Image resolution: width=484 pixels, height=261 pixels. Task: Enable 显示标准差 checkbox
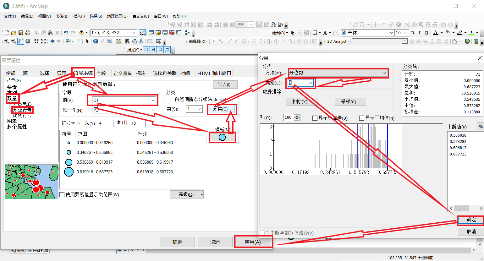coord(315,118)
